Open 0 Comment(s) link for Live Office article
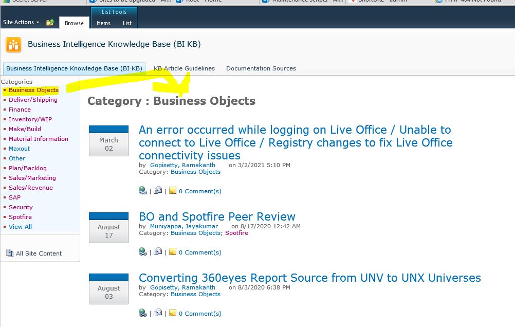Image resolution: width=515 pixels, height=327 pixels. pos(200,191)
